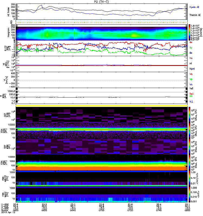Click the ESA ions spectrogram panel
This screenshot has width=203, height=216.
pos(101,131)
